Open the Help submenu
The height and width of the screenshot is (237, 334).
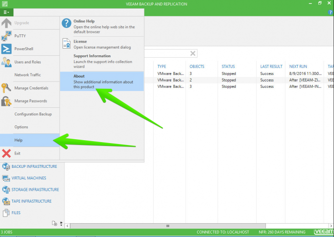coord(30,140)
